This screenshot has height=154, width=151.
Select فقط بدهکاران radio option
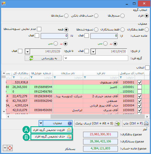point(147,30)
